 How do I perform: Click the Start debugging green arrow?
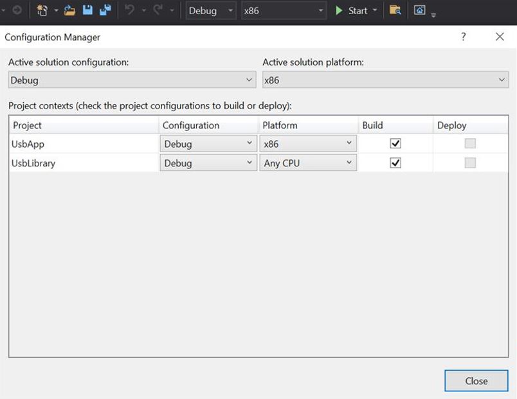[339, 10]
